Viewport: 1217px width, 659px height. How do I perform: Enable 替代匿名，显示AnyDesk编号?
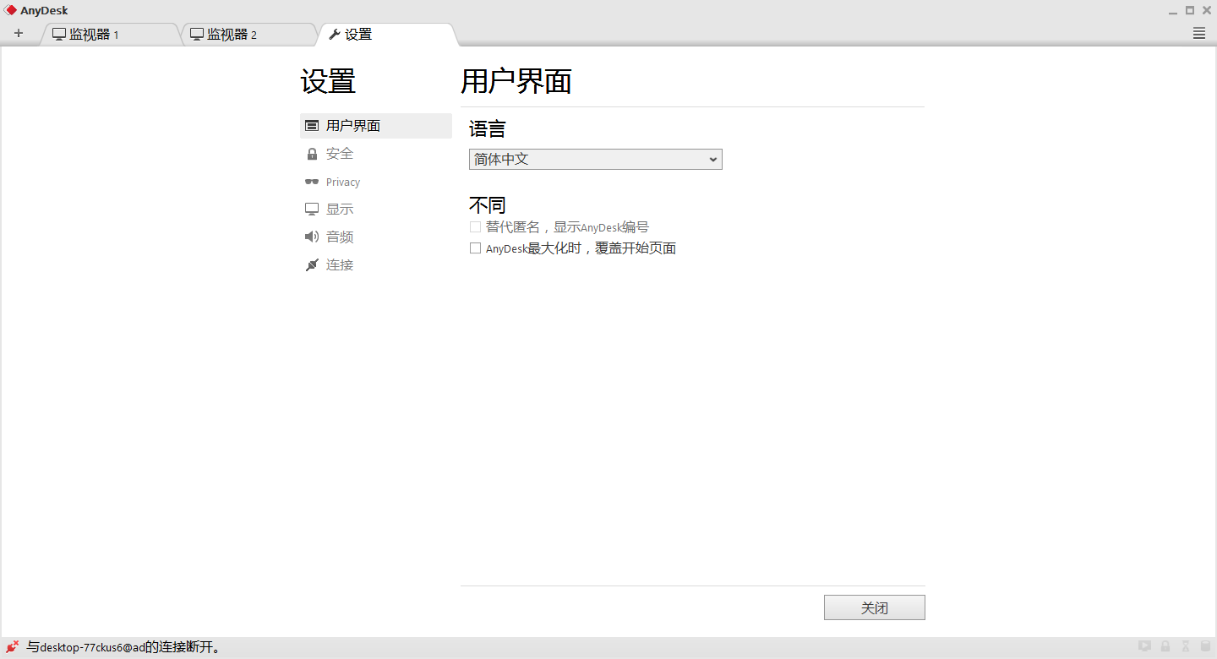[x=475, y=226]
